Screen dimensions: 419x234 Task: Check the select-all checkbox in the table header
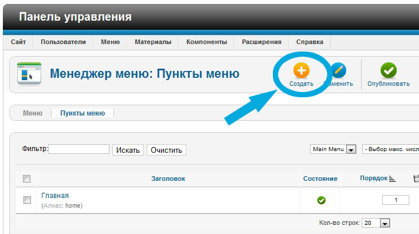(x=26, y=179)
